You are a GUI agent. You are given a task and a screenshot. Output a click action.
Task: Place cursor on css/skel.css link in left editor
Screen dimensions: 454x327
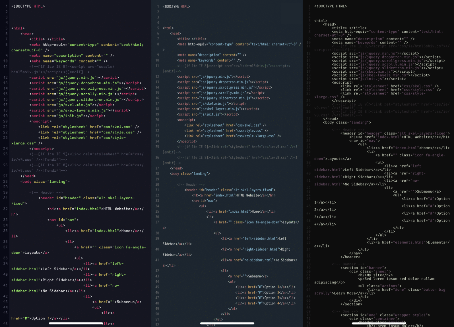coord(89,127)
